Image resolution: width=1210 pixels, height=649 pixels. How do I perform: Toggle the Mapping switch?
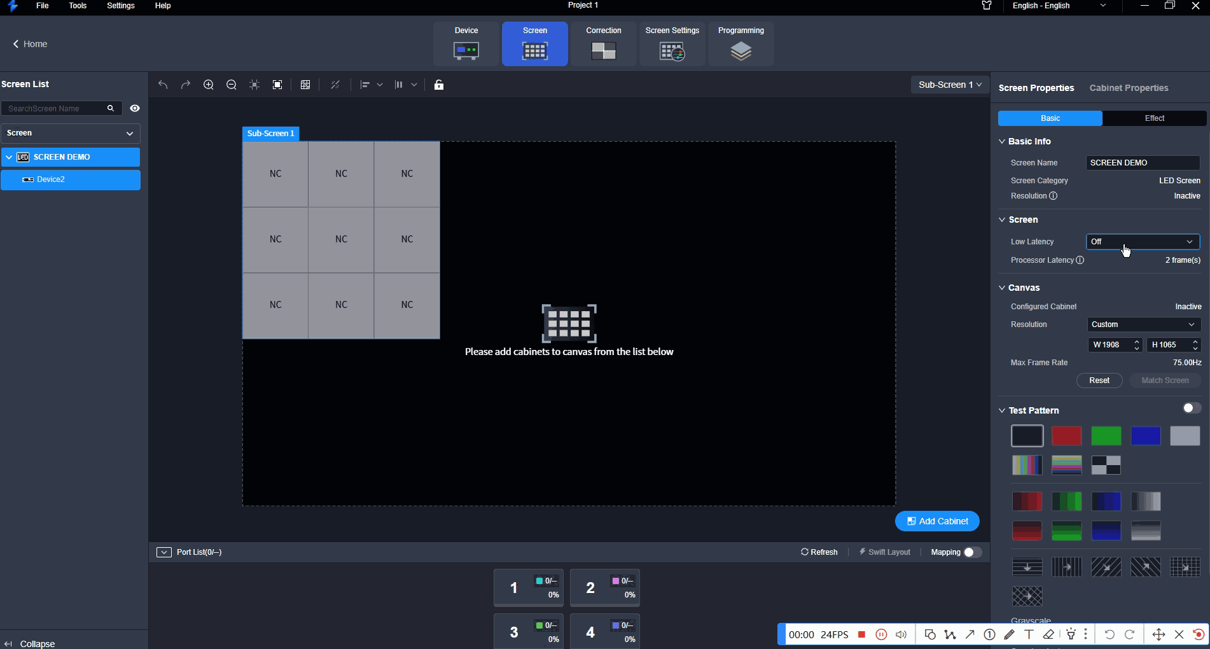pyautogui.click(x=972, y=552)
